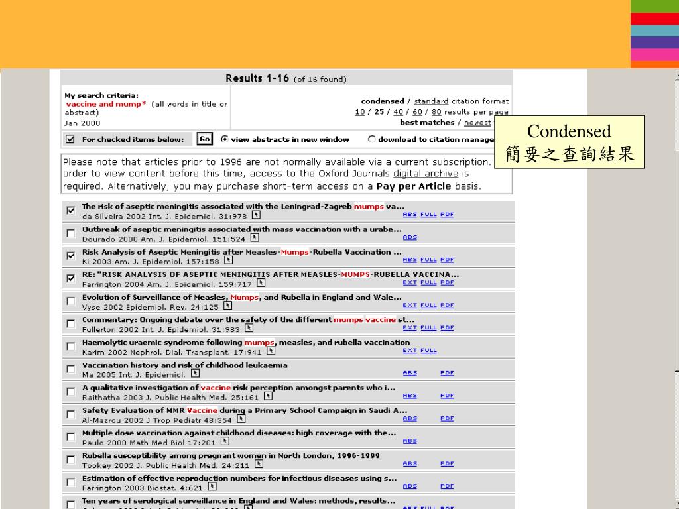Open ABS link for Farrington 2003 Biostat
Image resolution: width=679 pixels, height=509 pixels.
tap(410, 486)
